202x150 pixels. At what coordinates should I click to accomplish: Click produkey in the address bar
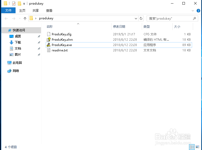pyautogui.click(x=46, y=18)
